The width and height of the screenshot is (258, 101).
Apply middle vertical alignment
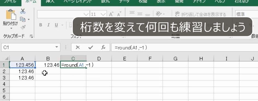pos(140,14)
